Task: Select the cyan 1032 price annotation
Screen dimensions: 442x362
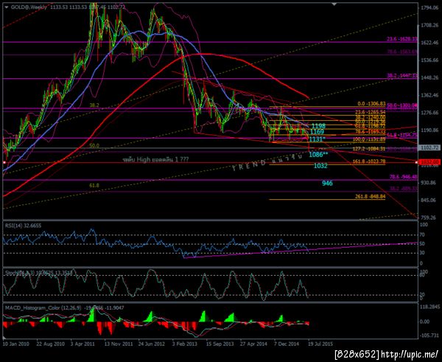Action: tap(320, 166)
